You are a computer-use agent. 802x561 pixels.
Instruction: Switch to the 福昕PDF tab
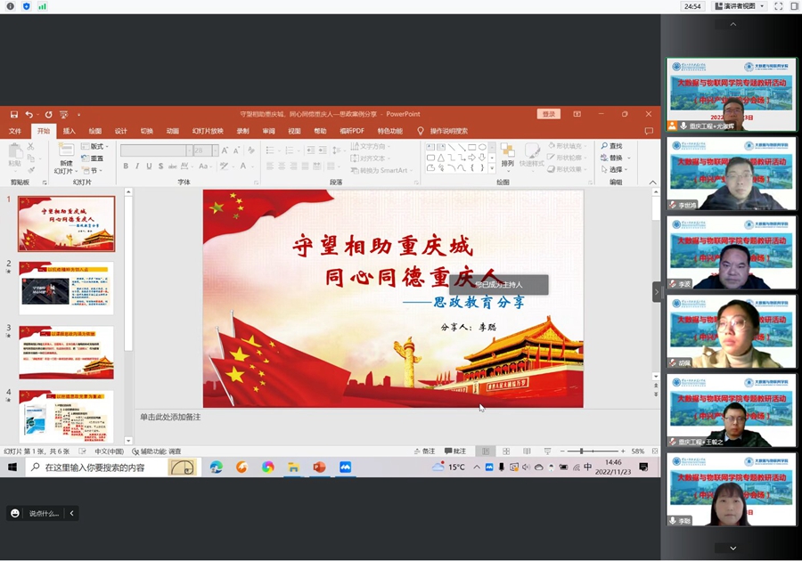pyautogui.click(x=352, y=131)
